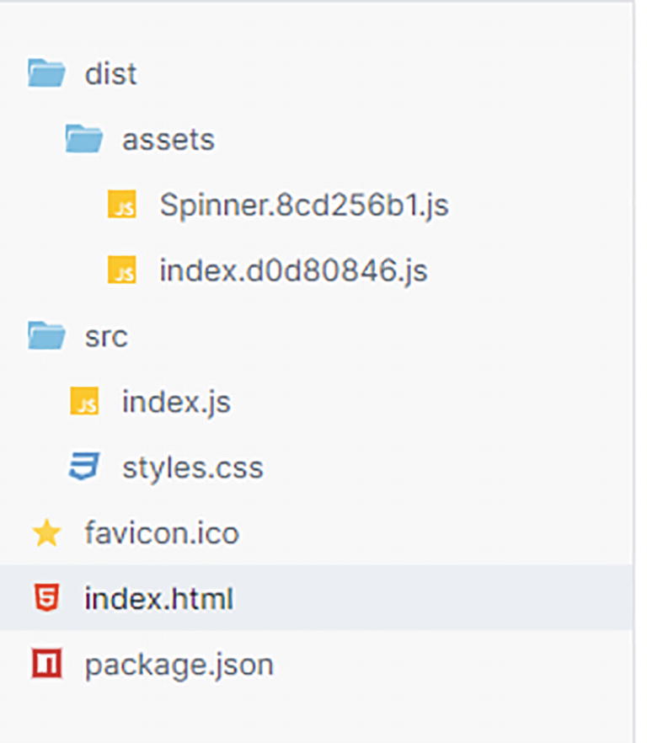Collapse the dist folder
Image resolution: width=647 pixels, height=743 pixels.
110,73
